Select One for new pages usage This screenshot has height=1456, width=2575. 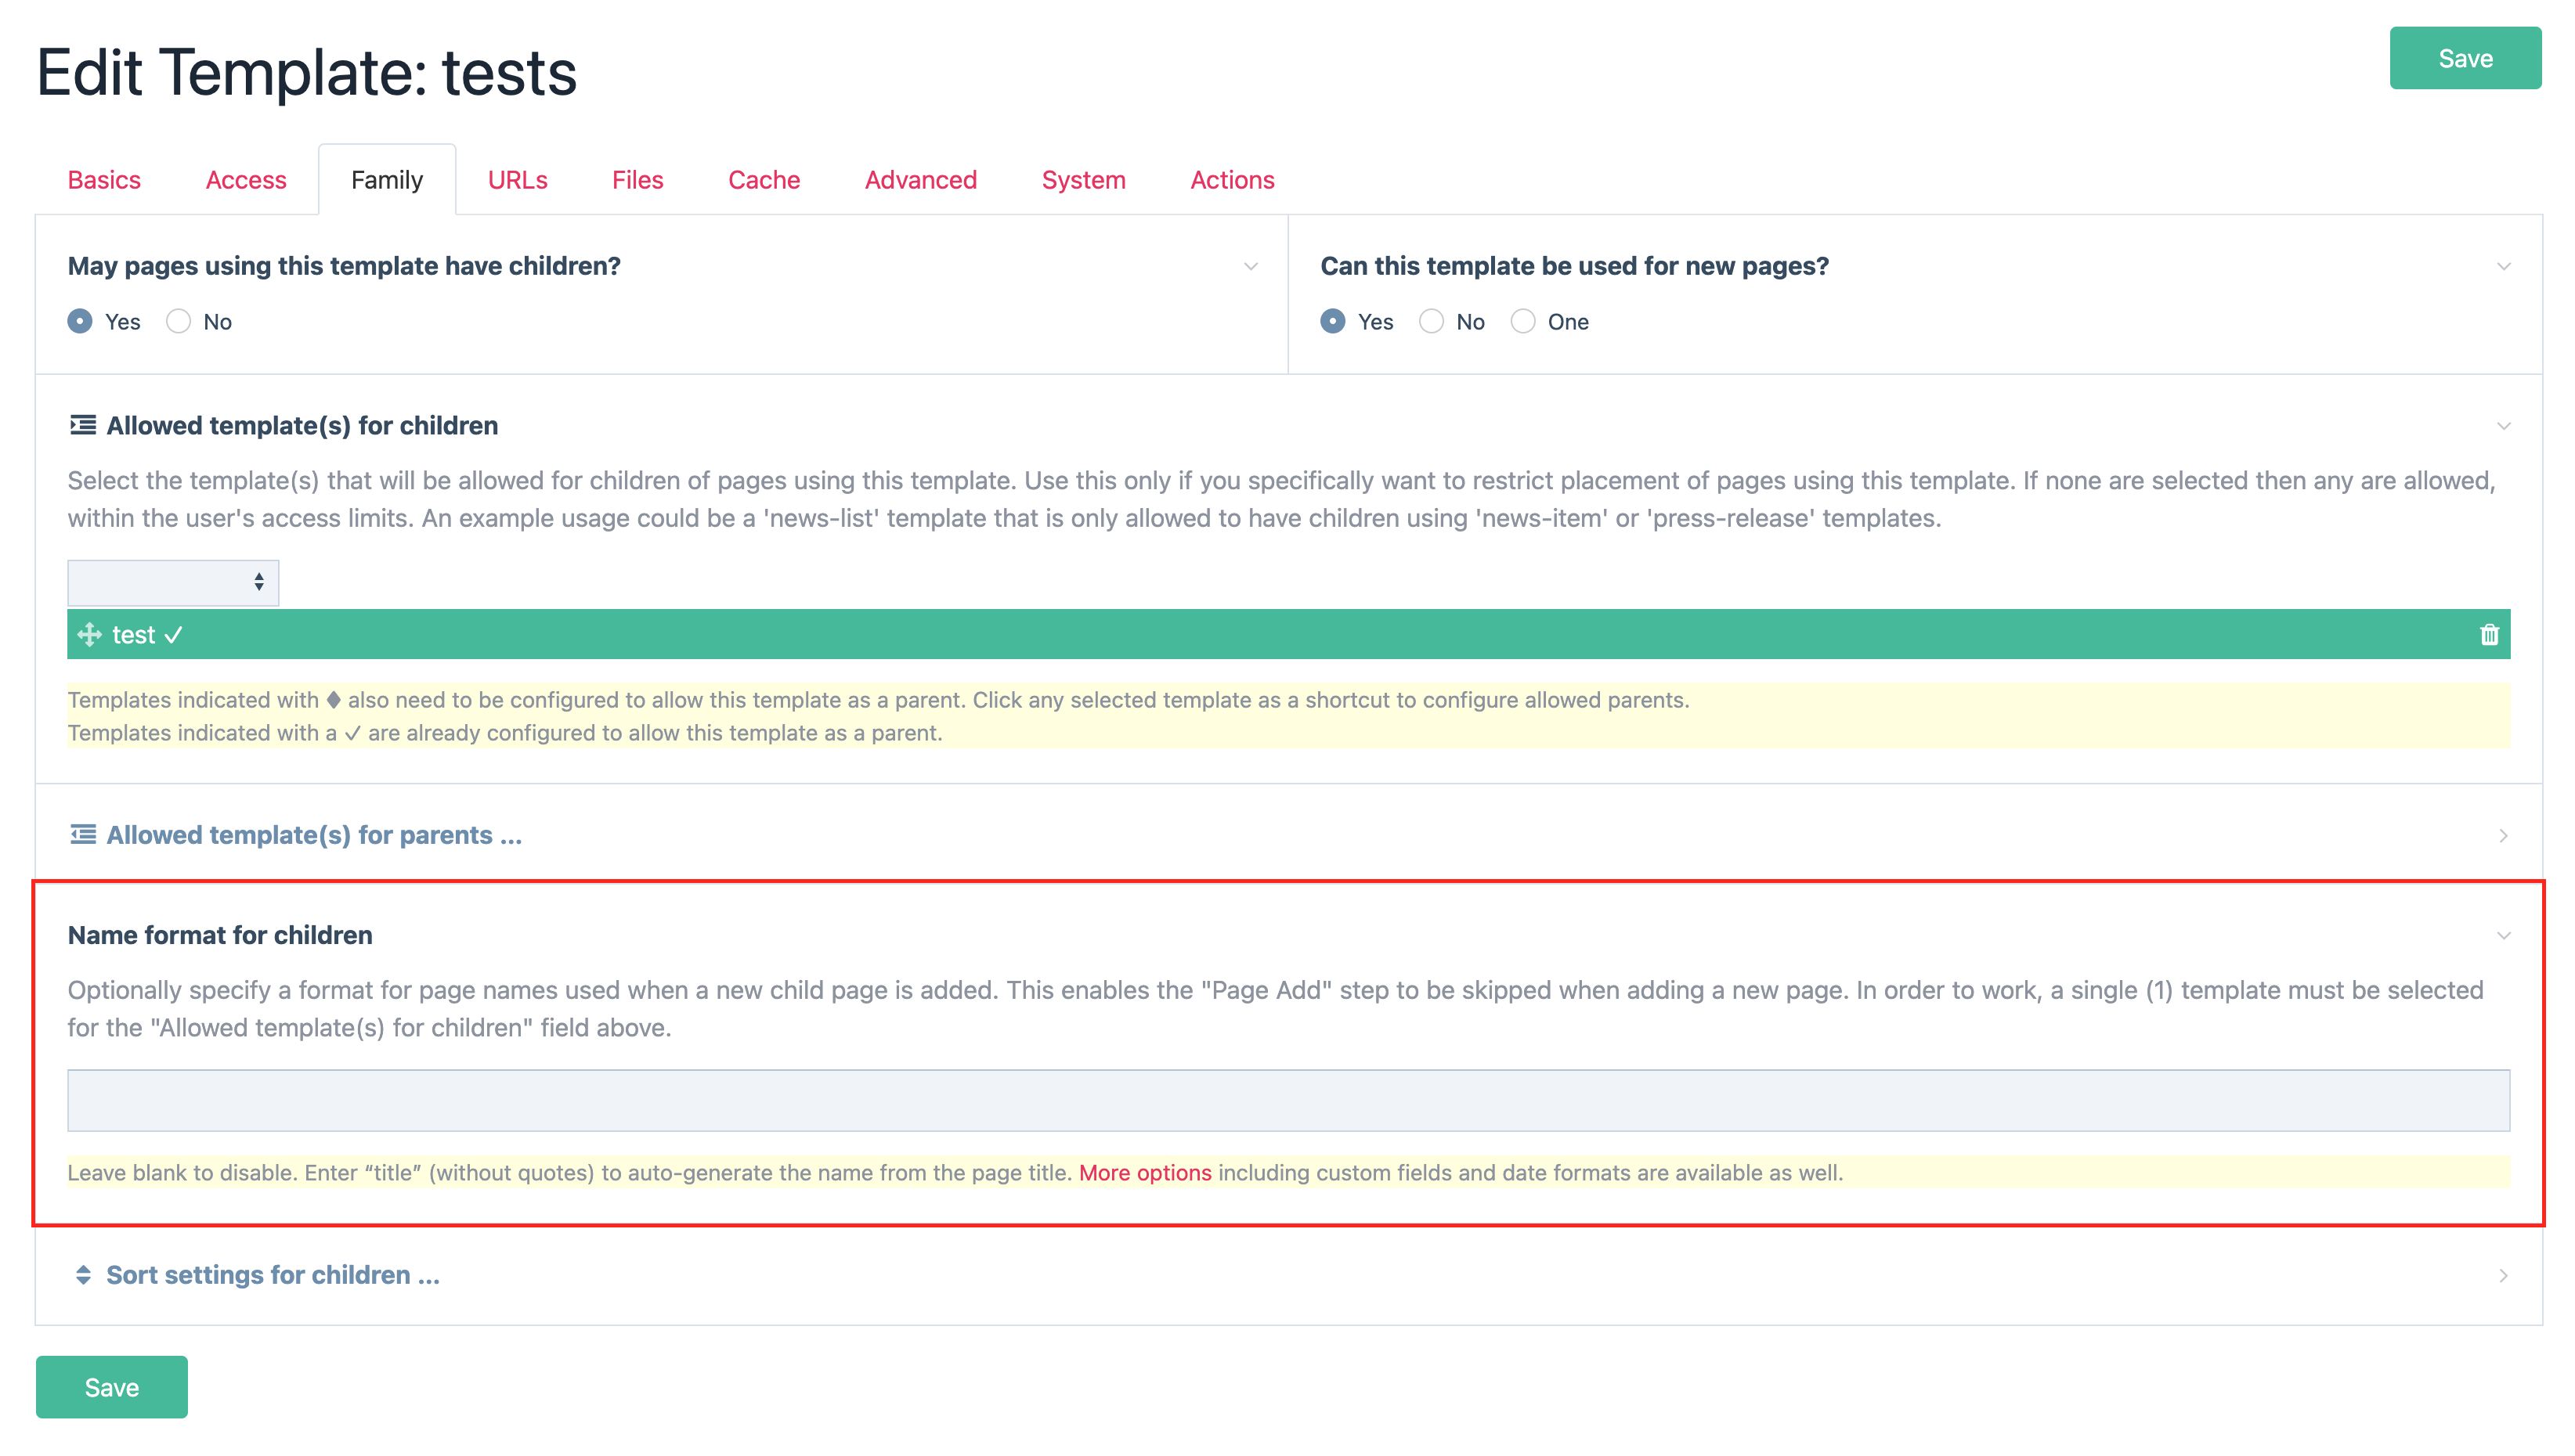coord(1522,322)
